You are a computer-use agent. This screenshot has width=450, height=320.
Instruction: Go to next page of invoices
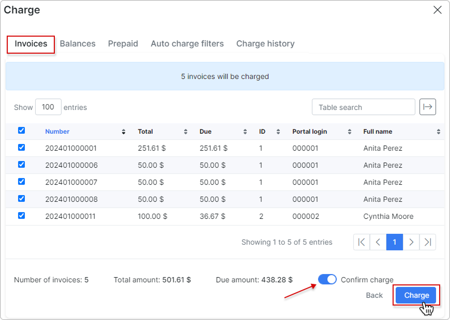point(411,242)
